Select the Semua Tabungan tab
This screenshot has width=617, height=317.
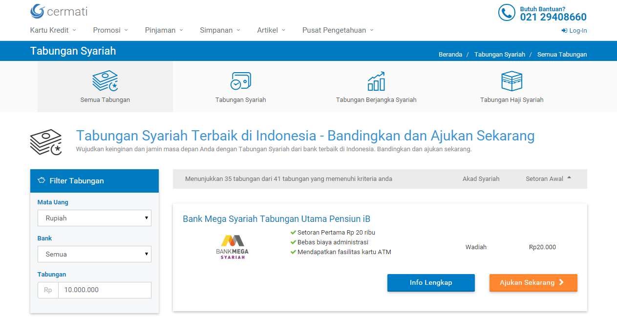point(105,87)
